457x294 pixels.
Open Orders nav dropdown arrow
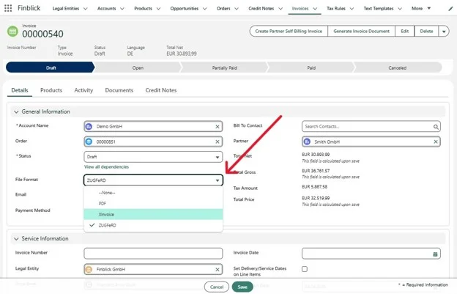click(237, 9)
